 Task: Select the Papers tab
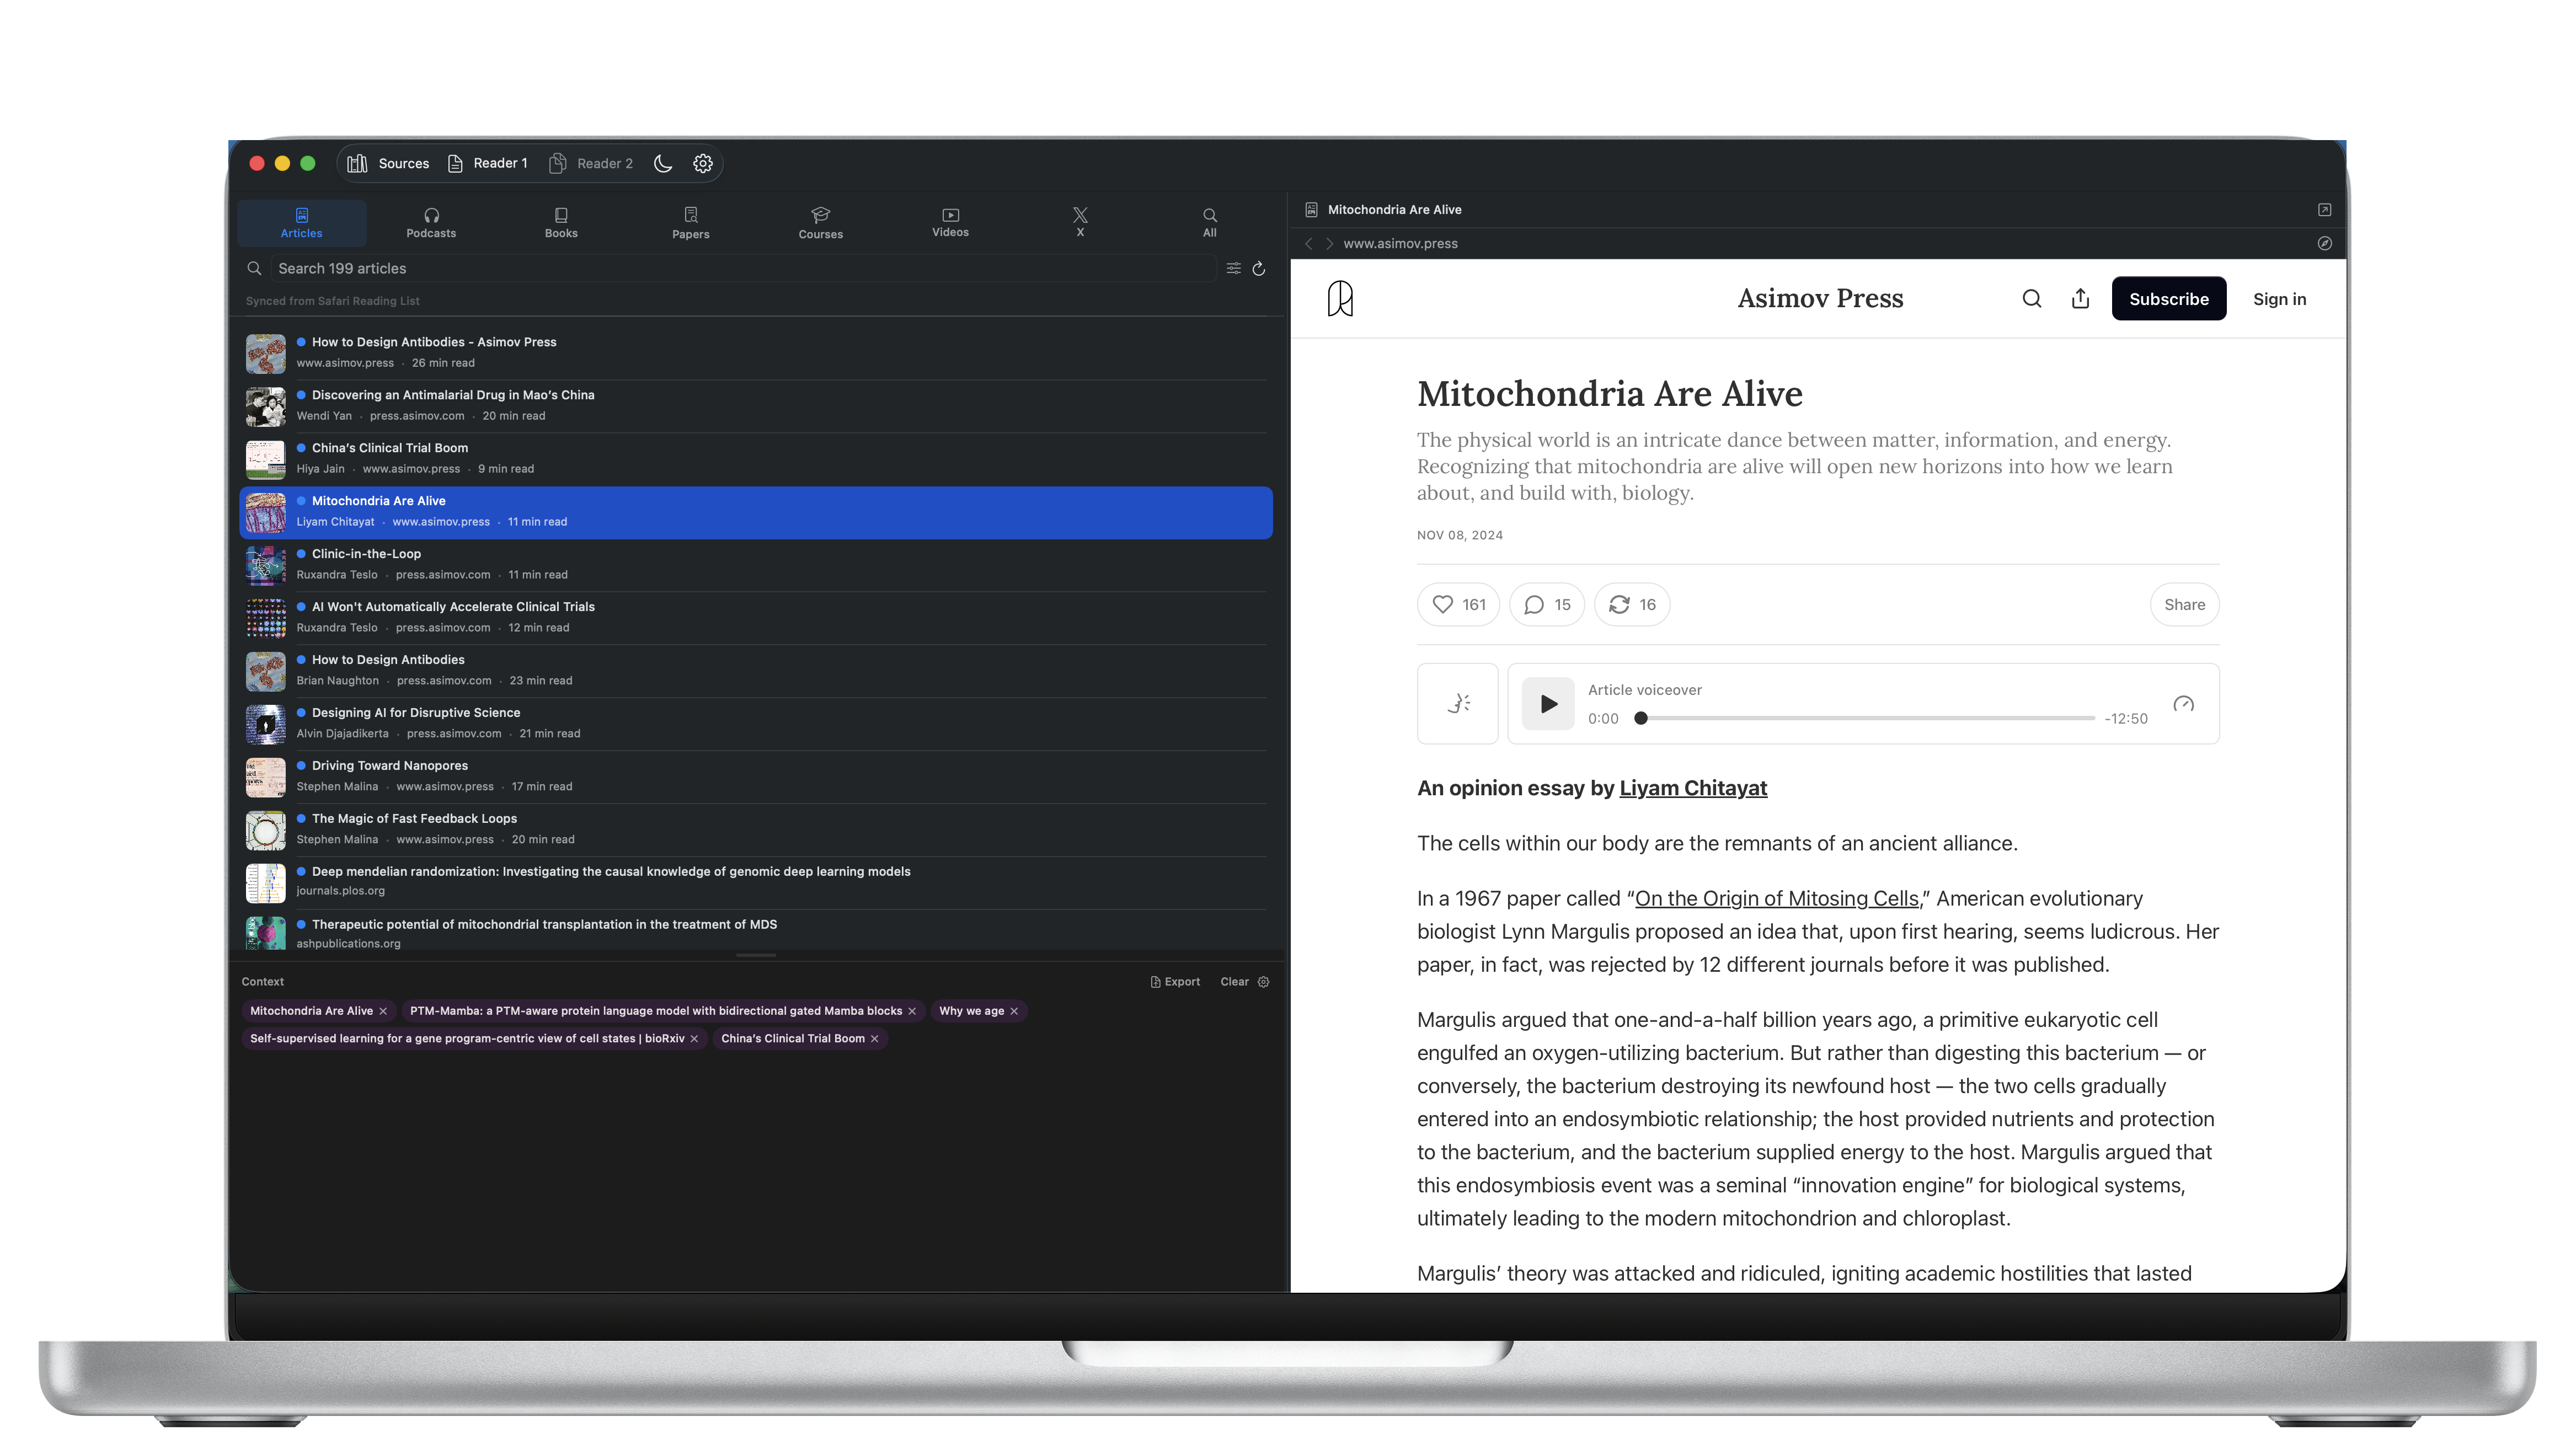(691, 222)
